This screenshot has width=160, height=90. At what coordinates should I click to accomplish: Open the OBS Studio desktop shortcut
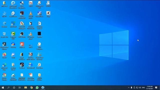pyautogui.click(x=22, y=35)
